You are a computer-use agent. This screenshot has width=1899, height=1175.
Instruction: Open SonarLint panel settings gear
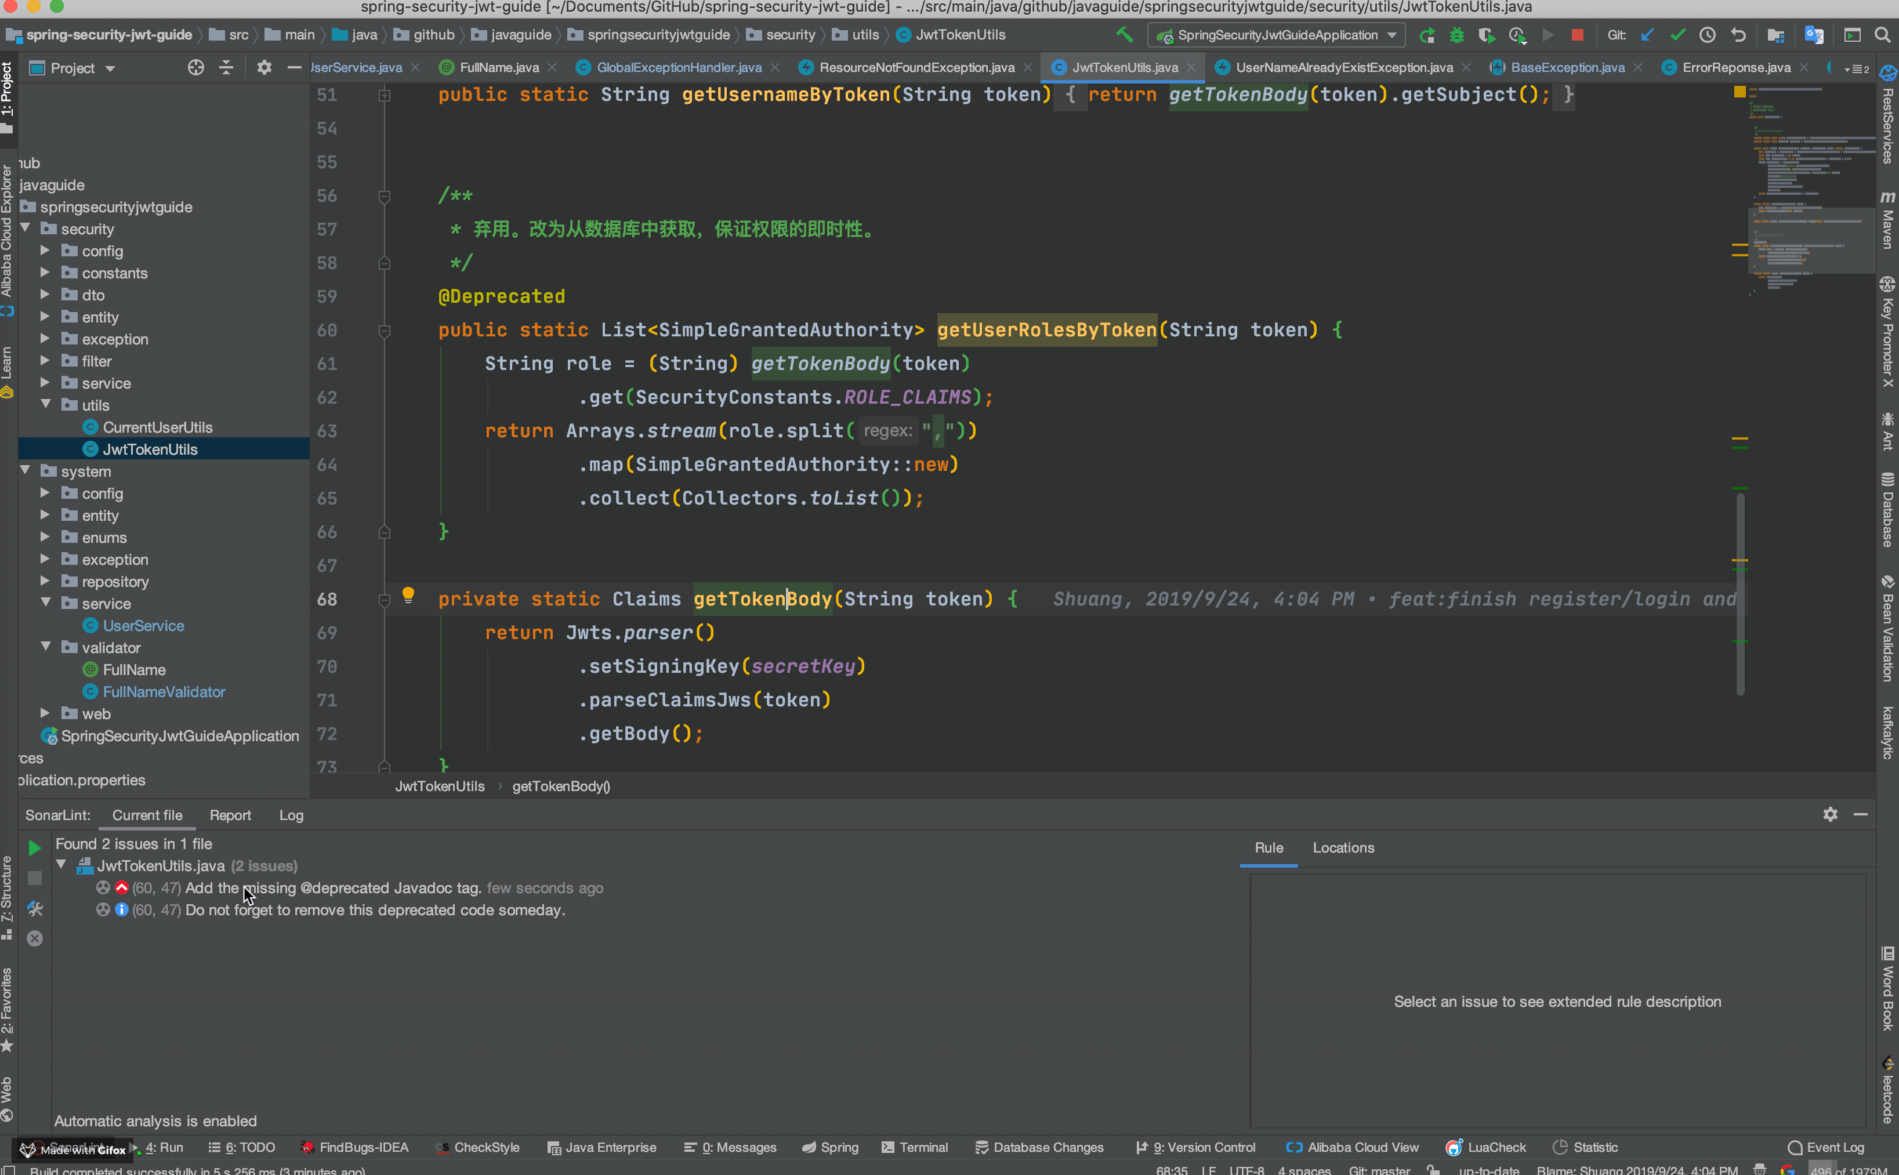[x=1831, y=814]
